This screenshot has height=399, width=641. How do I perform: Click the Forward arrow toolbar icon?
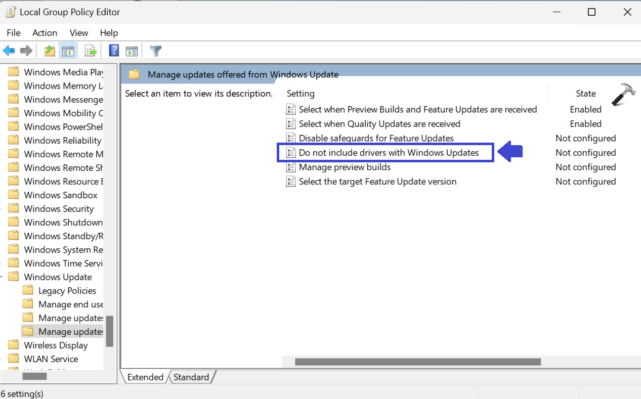pos(26,51)
